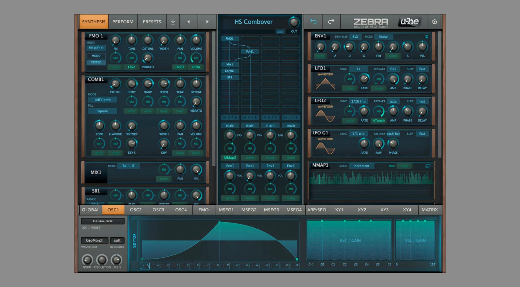
Task: Click the ATouch mod source in LFO2
Action: click(x=379, y=121)
